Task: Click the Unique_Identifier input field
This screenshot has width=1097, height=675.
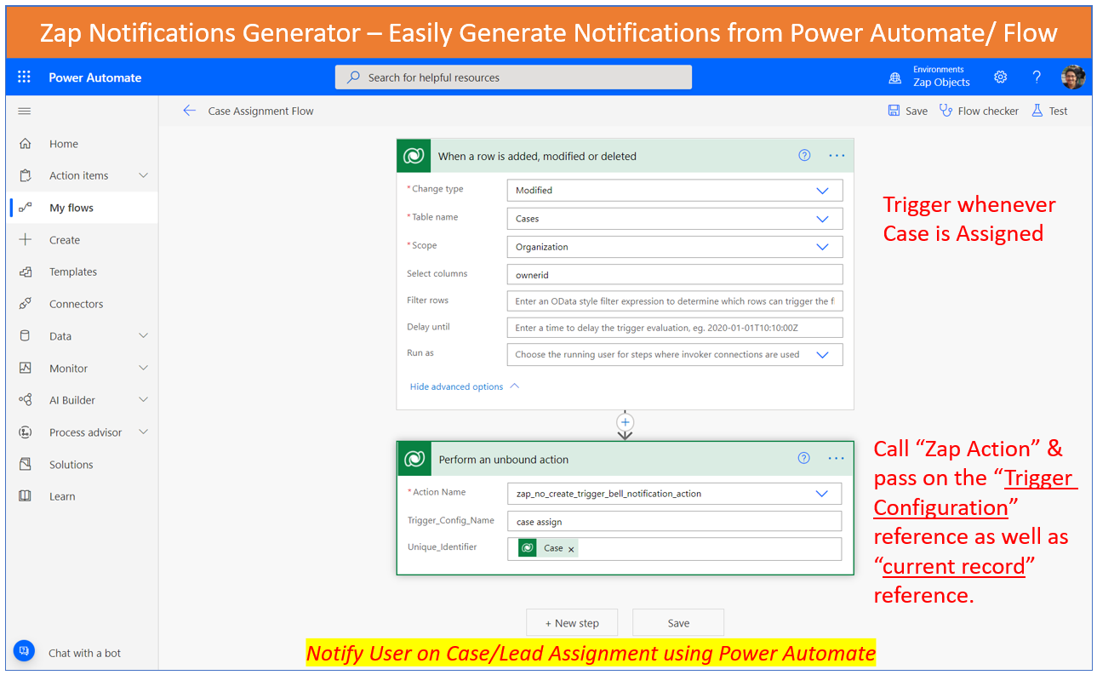Action: (674, 548)
